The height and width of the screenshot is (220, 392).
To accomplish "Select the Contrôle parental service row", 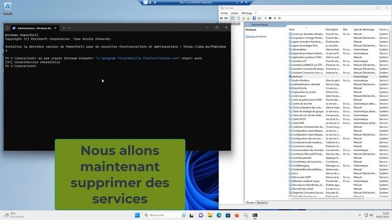I will [339, 158].
